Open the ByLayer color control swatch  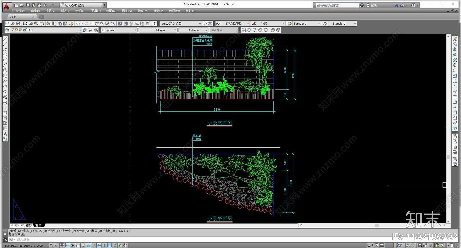click(119, 30)
